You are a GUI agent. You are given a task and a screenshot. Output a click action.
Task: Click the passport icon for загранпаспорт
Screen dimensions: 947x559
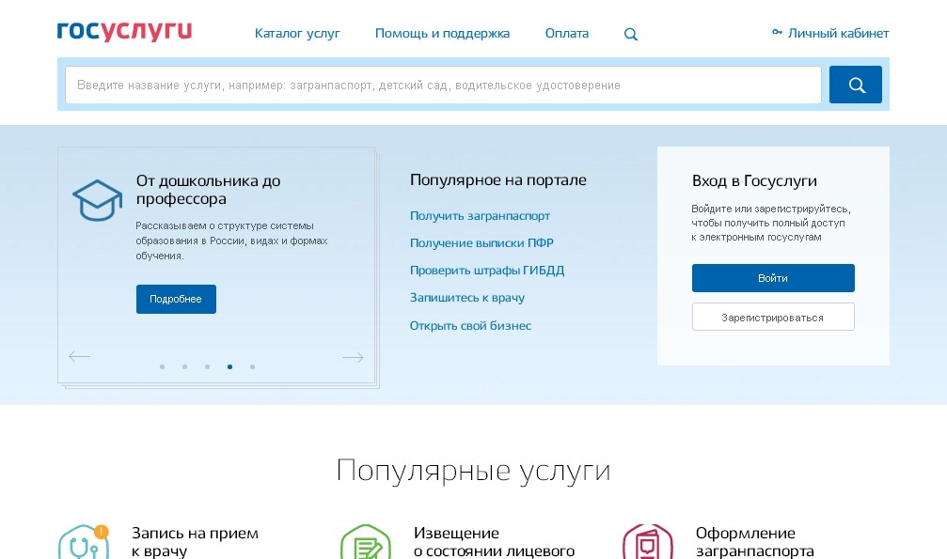point(647,542)
